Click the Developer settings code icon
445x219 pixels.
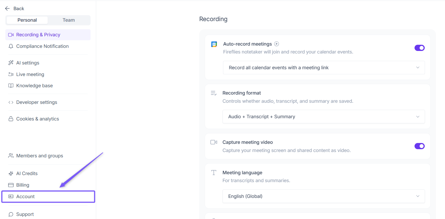click(11, 102)
